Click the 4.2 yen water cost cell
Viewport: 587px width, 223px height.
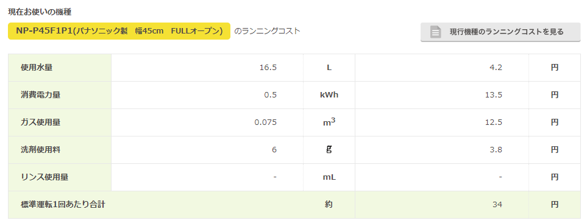[442, 68]
